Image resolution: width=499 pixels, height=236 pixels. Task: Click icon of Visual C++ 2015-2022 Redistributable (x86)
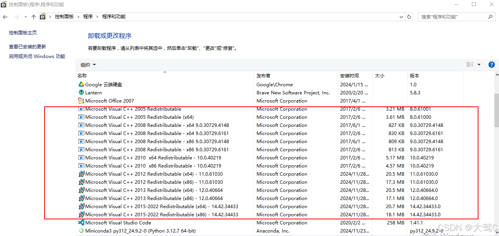click(81, 214)
